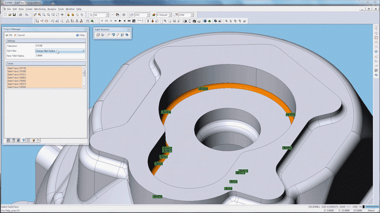Viewport: 380px width, 213px height.
Task: Click first icon of second toolbar row
Action: (37, 21)
